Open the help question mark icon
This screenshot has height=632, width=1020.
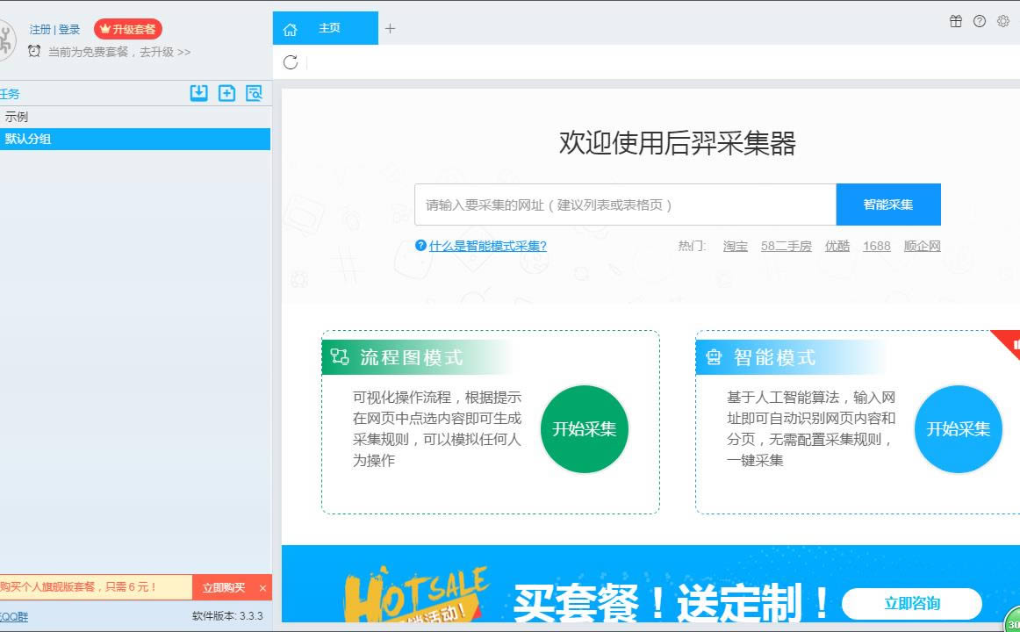pos(980,21)
